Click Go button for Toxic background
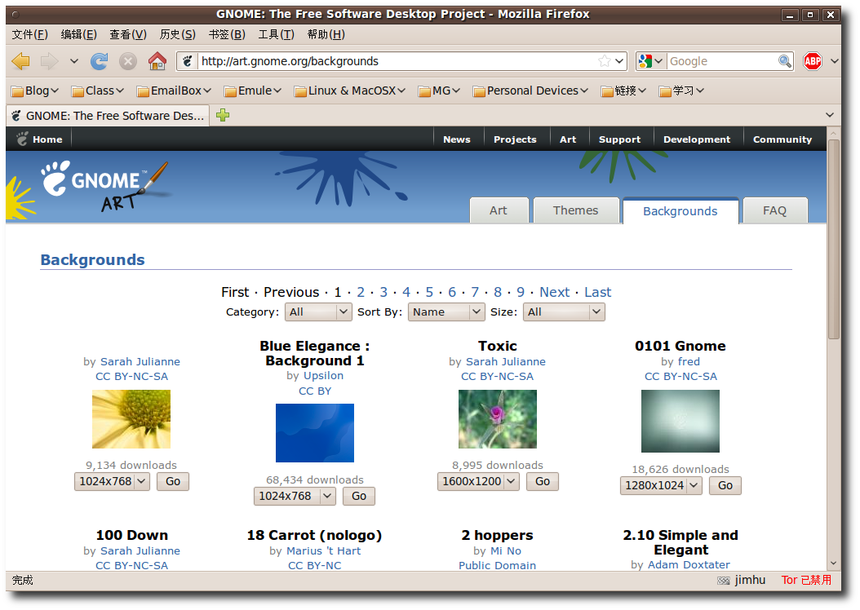 (543, 481)
